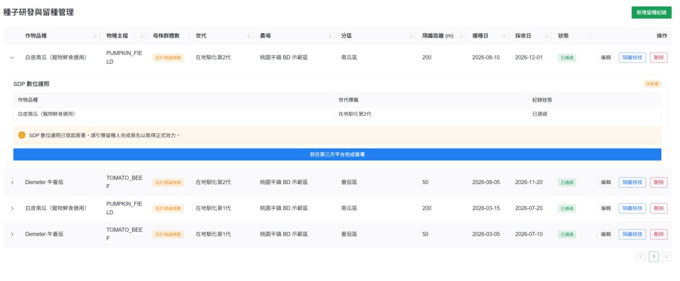680x281 pixels.
Task: Click TOMATO_BEEF cell in 2026-08-05 row
Action: tap(124, 182)
